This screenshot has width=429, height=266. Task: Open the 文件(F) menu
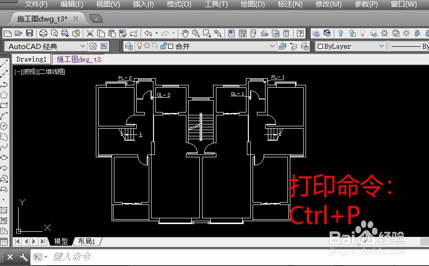tap(36, 4)
